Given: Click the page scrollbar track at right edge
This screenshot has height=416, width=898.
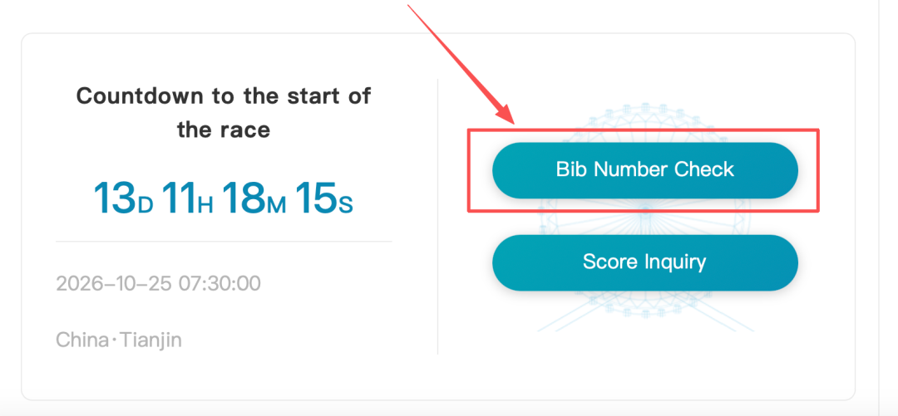Looking at the screenshot, I should coord(888,208).
